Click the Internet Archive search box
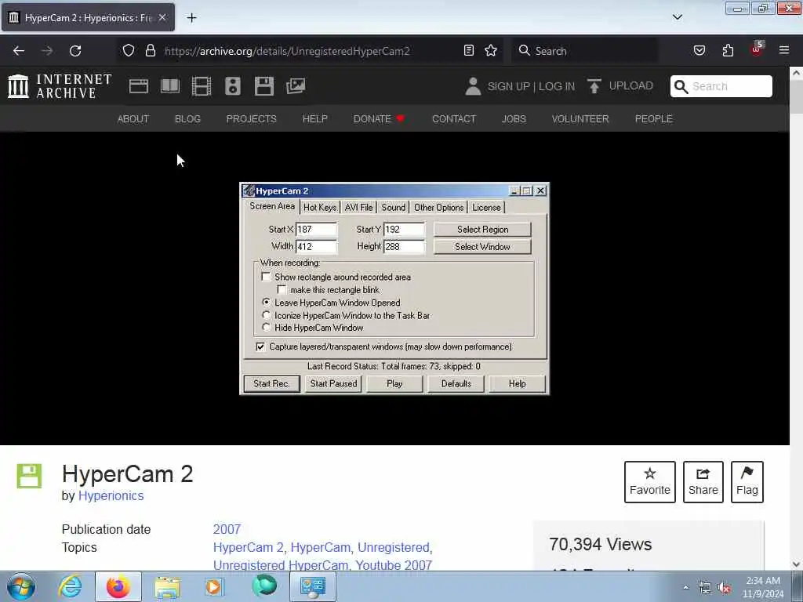This screenshot has width=803, height=602. (721, 86)
